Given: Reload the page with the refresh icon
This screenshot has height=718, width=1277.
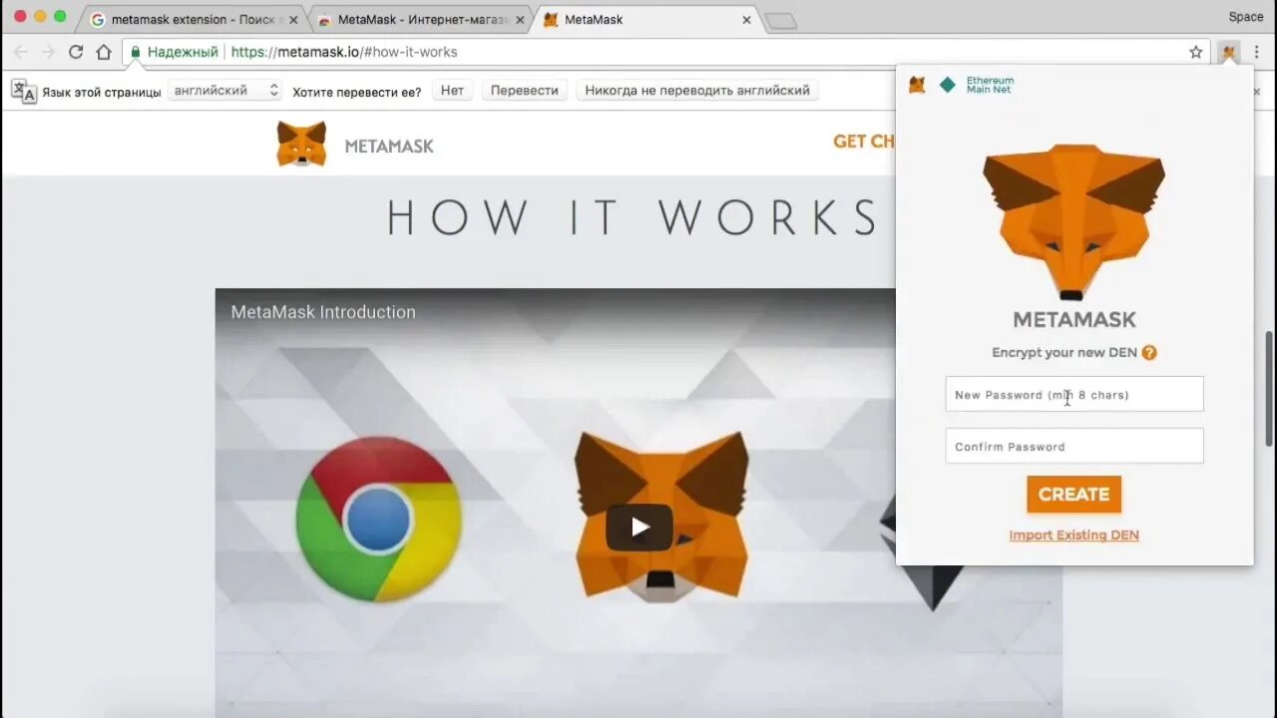Looking at the screenshot, I should click(76, 52).
